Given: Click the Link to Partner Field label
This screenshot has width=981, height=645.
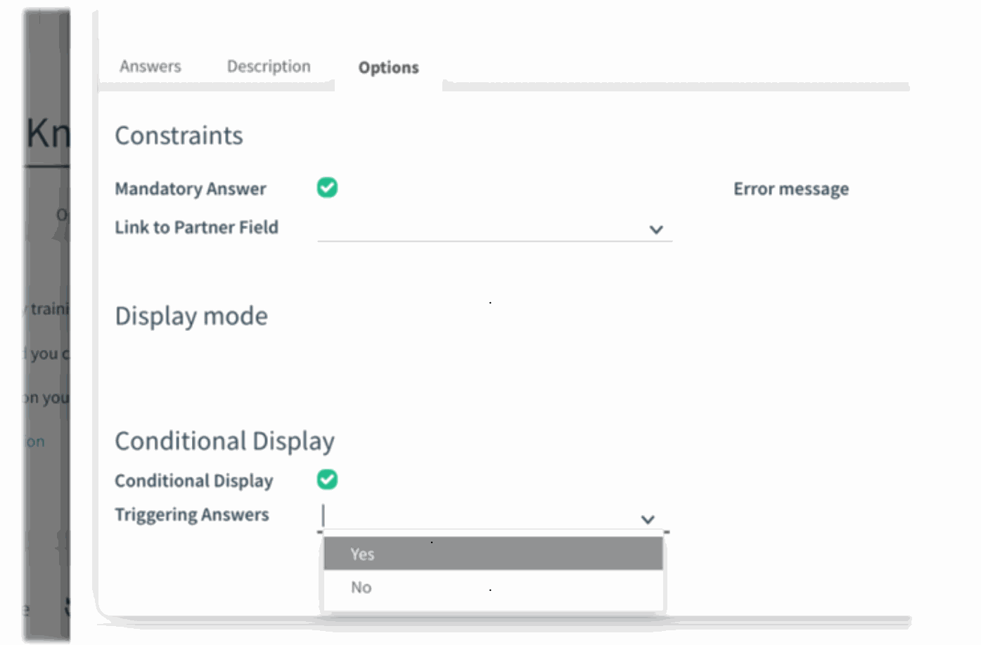Looking at the screenshot, I should [196, 228].
